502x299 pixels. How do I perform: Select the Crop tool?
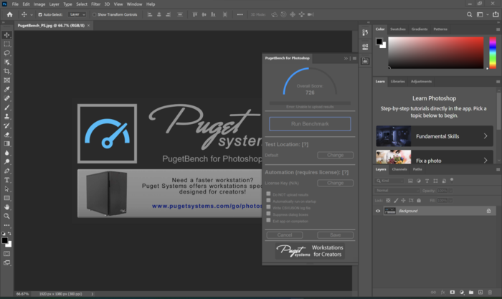pos(6,71)
